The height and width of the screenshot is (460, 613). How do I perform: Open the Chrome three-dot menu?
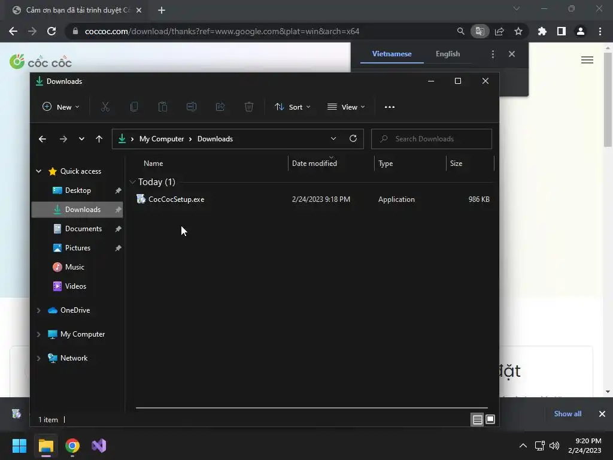coord(600,31)
